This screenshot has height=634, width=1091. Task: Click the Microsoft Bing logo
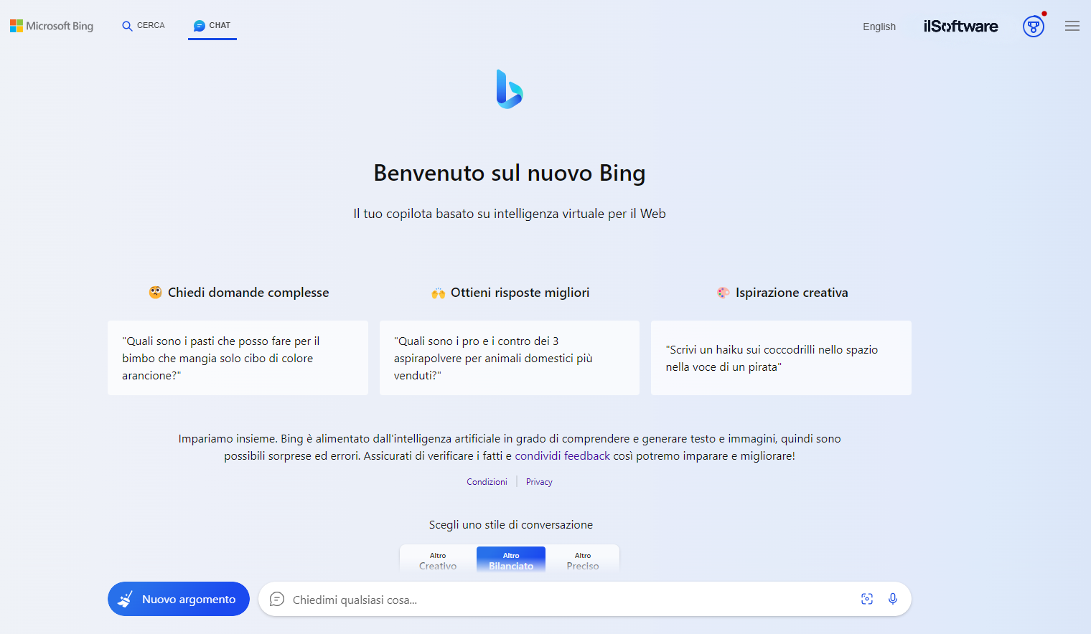[x=52, y=26]
